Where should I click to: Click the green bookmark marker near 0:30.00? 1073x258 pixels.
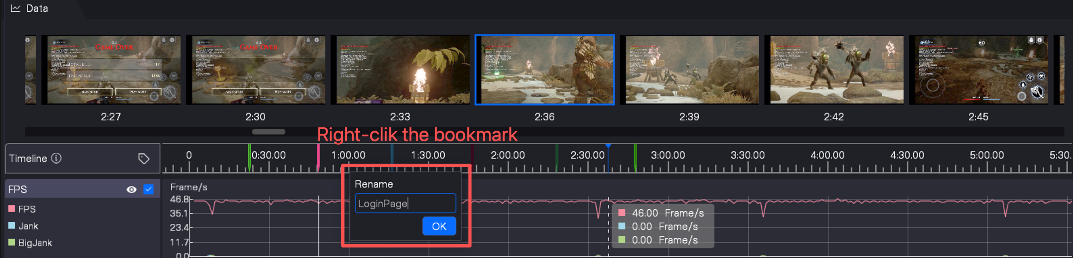point(249,158)
